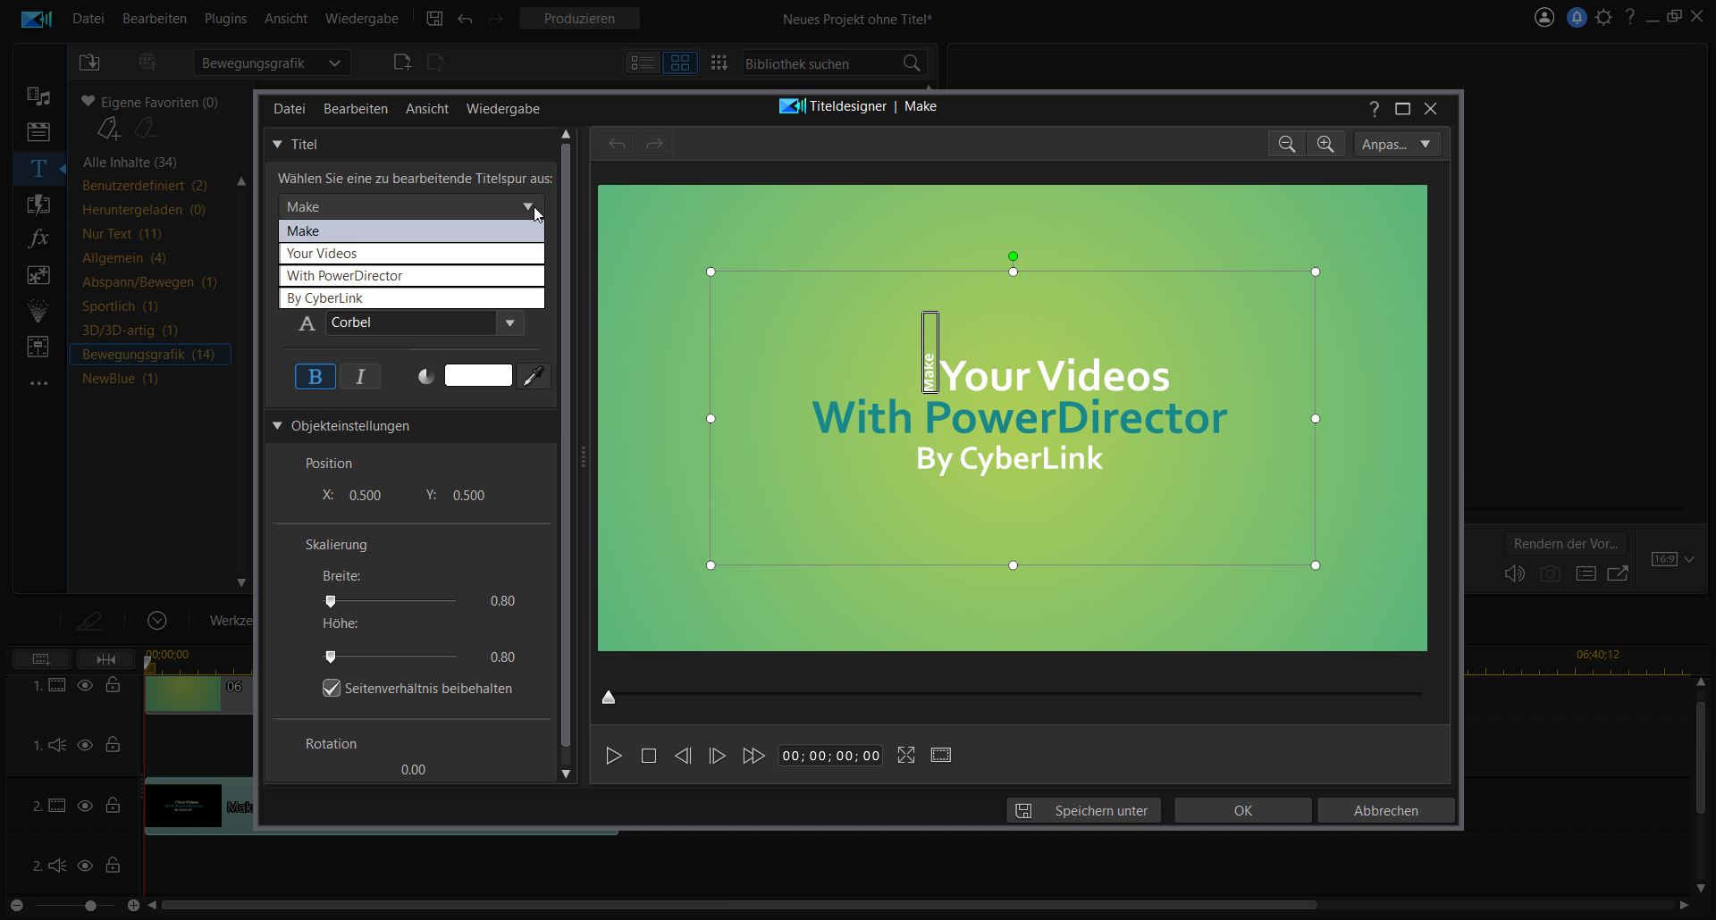
Task: Click the Abbrechen button
Action: (1386, 811)
